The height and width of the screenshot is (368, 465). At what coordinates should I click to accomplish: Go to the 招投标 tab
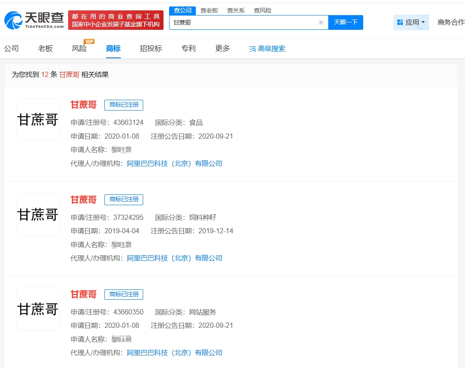click(x=151, y=48)
